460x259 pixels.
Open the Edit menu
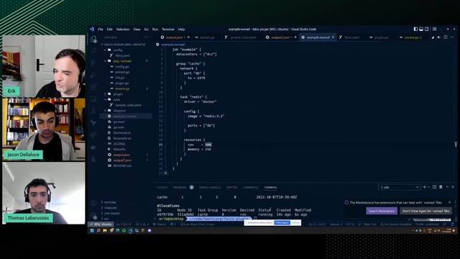[x=110, y=29]
